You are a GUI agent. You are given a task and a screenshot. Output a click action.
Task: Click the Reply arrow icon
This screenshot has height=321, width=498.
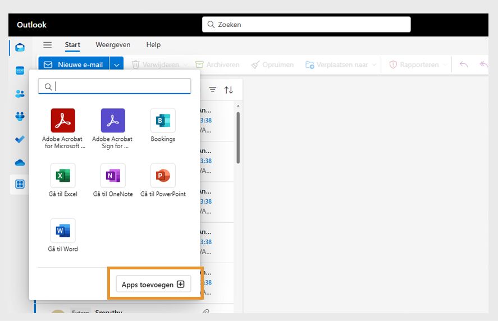point(464,65)
